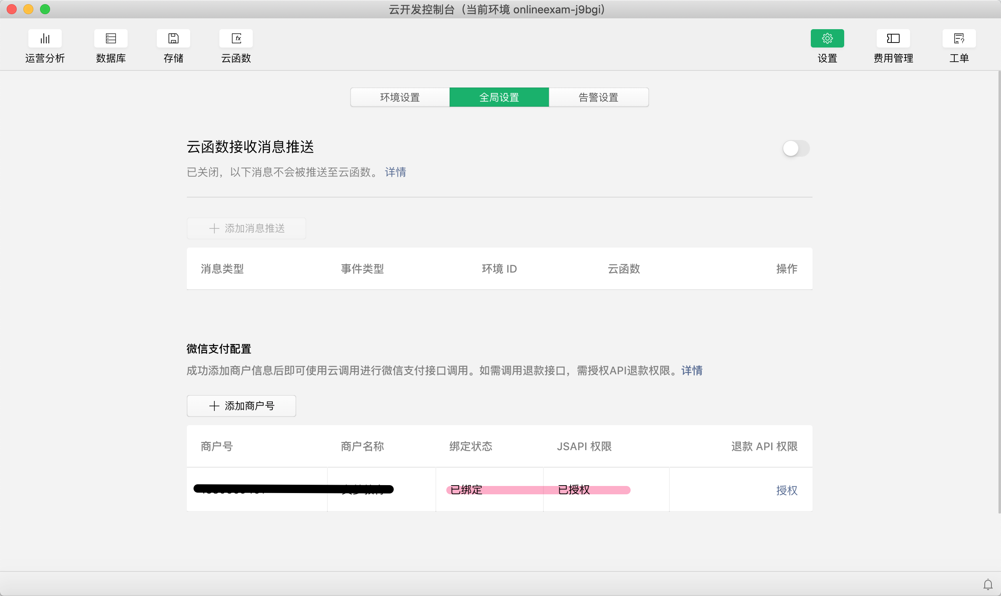
Task: Open the 费用管理 billing icon
Action: (893, 39)
